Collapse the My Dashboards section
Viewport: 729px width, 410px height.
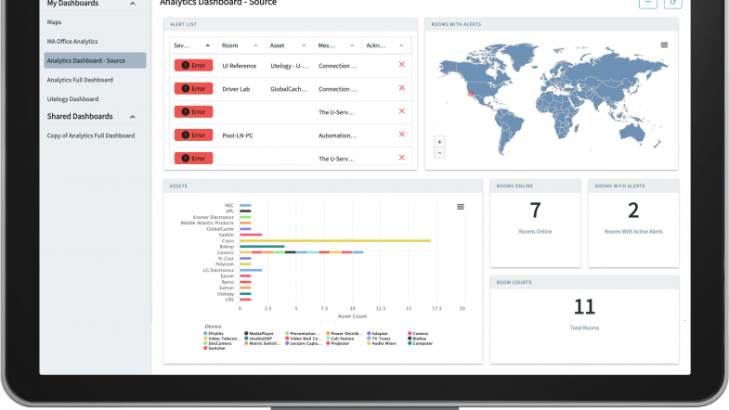click(x=133, y=4)
